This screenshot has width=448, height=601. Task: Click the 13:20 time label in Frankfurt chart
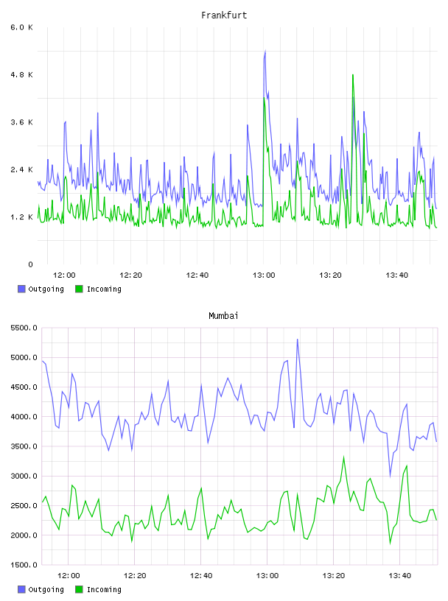(x=330, y=275)
